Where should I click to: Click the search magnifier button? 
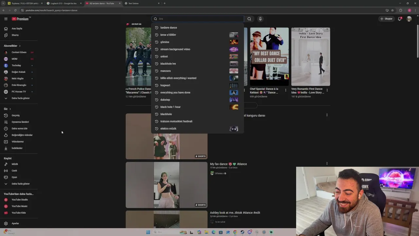(249, 19)
